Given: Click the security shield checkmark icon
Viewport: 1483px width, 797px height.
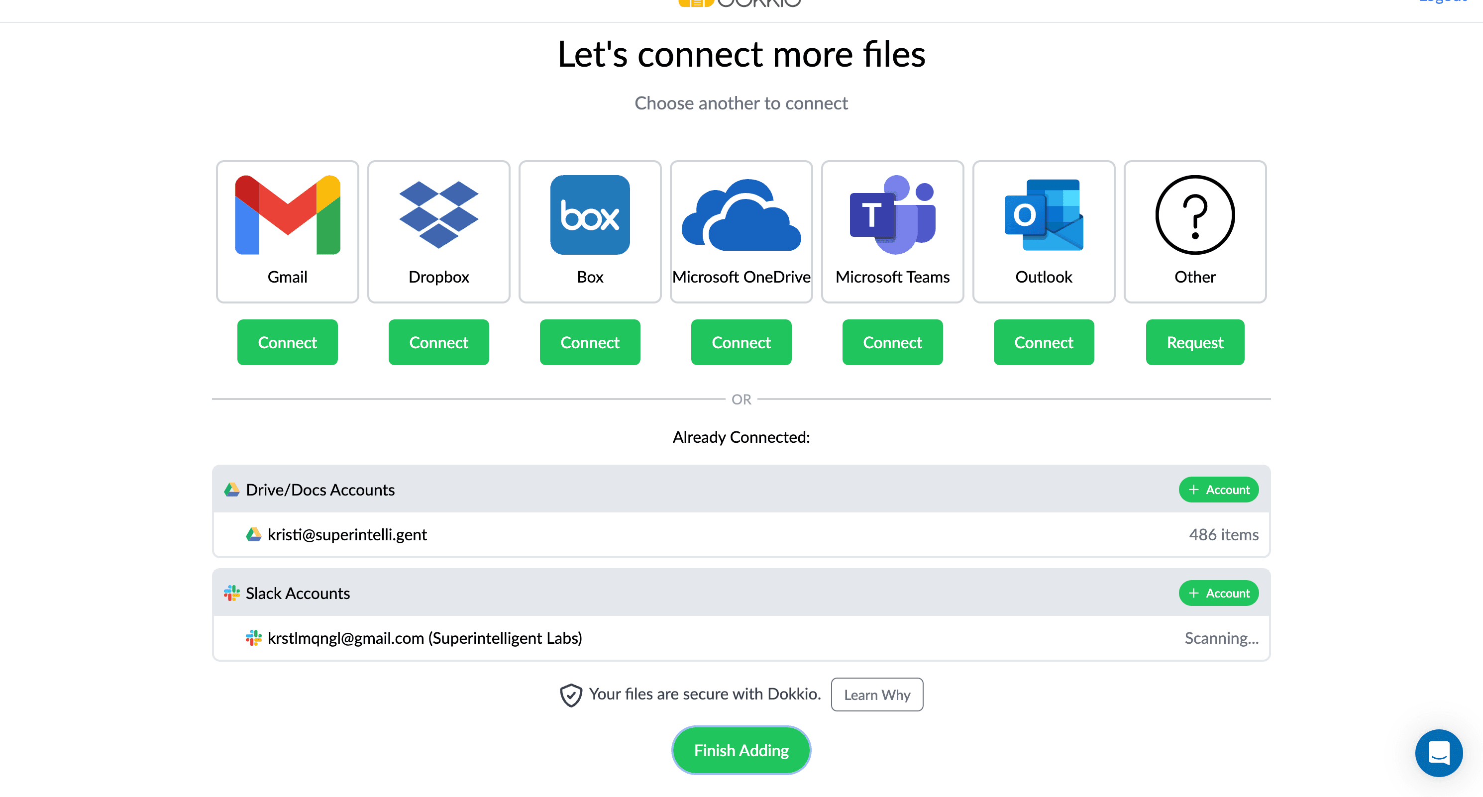Looking at the screenshot, I should coord(571,695).
